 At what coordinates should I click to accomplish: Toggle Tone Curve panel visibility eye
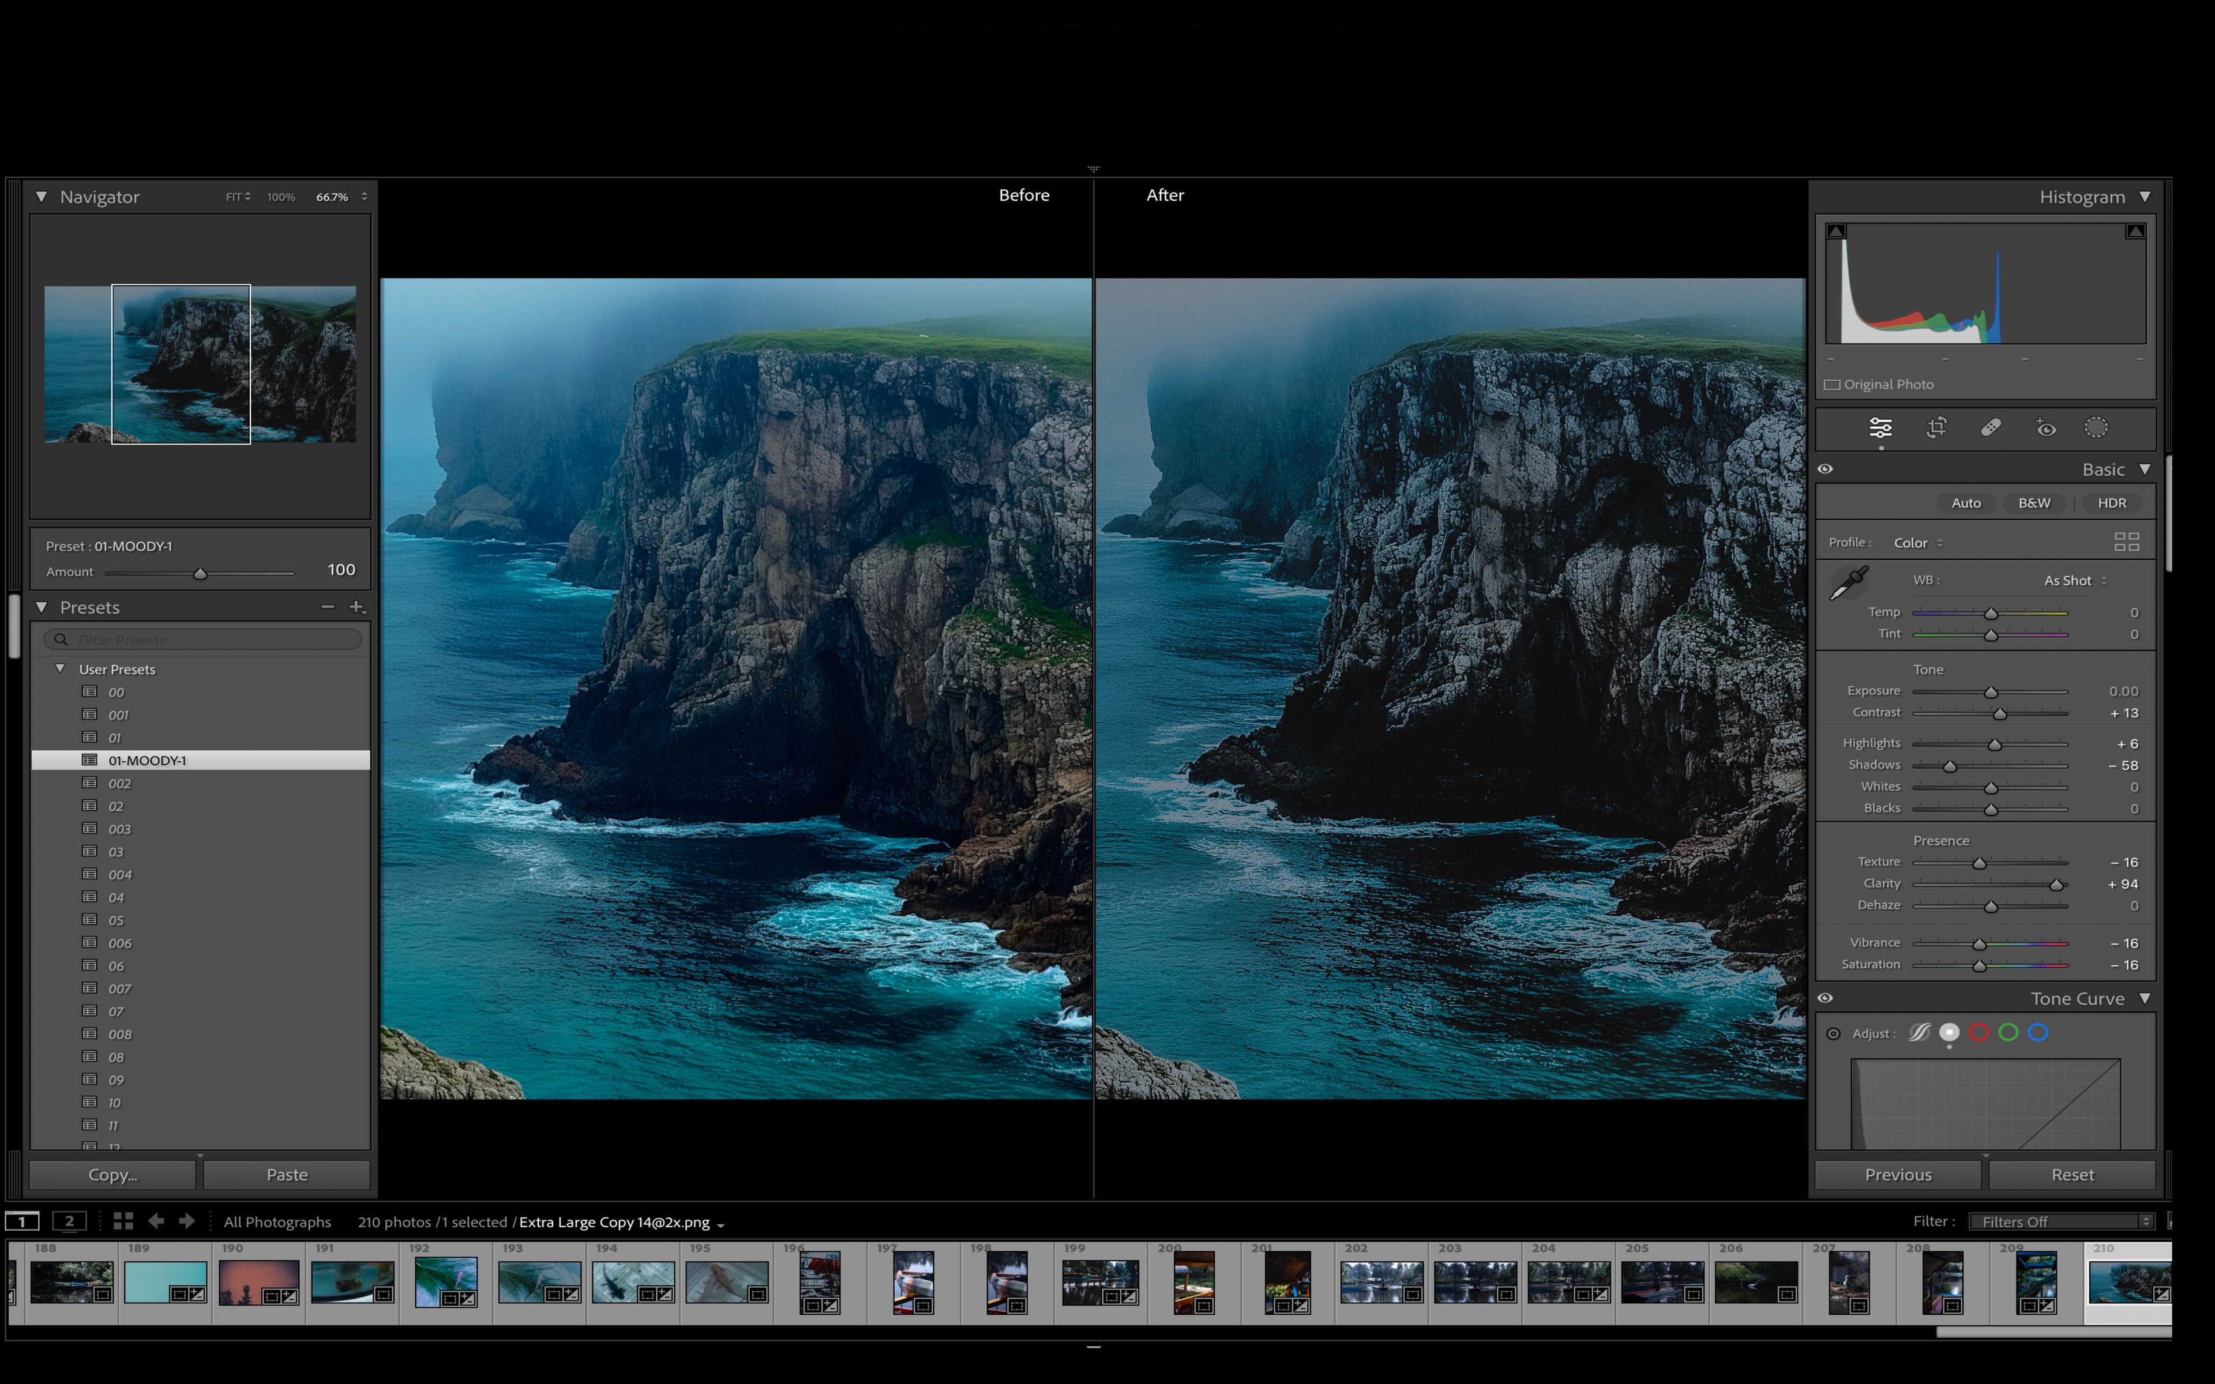[x=1825, y=999]
